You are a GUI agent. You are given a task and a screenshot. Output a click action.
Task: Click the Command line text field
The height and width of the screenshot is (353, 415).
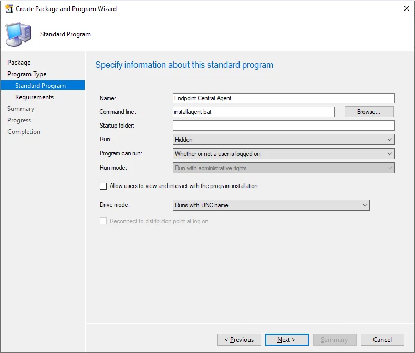click(254, 112)
